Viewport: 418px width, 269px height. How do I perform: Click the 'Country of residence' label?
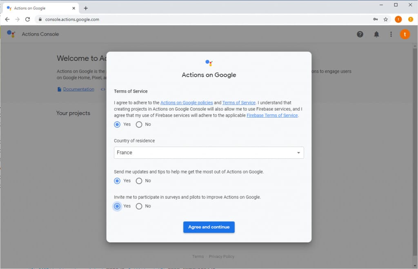point(134,141)
